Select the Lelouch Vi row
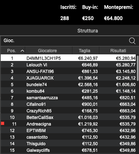 pyautogui.click(x=68, y=65)
